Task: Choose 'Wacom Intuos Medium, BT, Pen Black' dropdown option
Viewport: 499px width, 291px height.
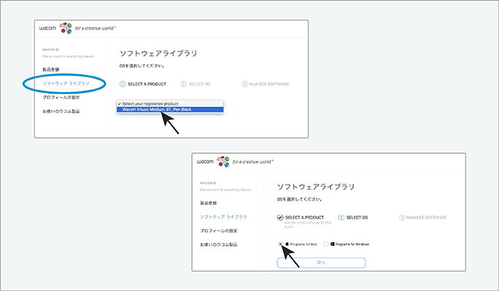Action: [x=170, y=109]
